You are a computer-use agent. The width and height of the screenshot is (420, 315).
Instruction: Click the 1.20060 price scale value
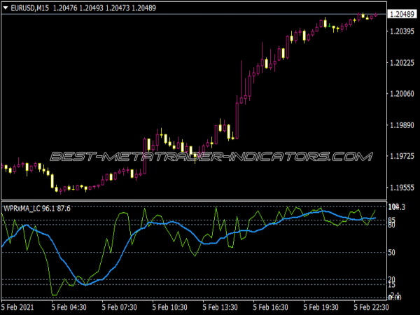coord(403,94)
